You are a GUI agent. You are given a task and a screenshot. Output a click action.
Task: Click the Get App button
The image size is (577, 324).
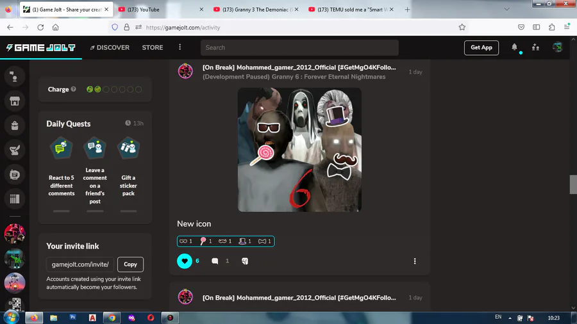pyautogui.click(x=481, y=47)
